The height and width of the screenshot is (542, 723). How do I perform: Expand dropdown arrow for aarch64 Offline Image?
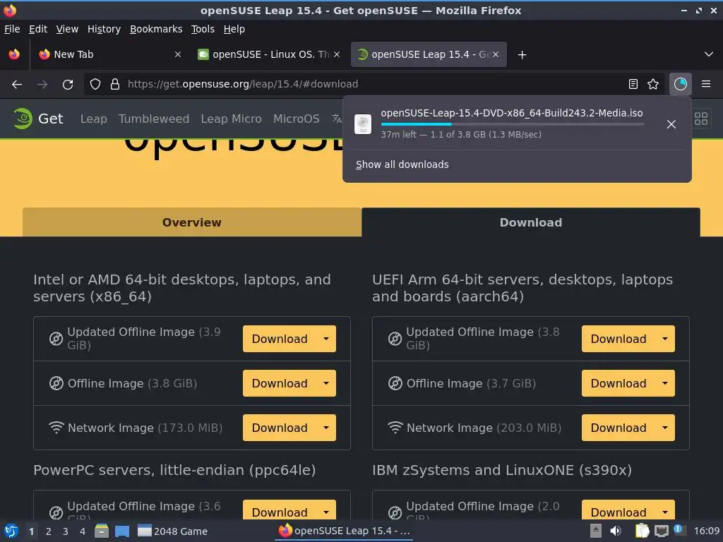point(665,383)
